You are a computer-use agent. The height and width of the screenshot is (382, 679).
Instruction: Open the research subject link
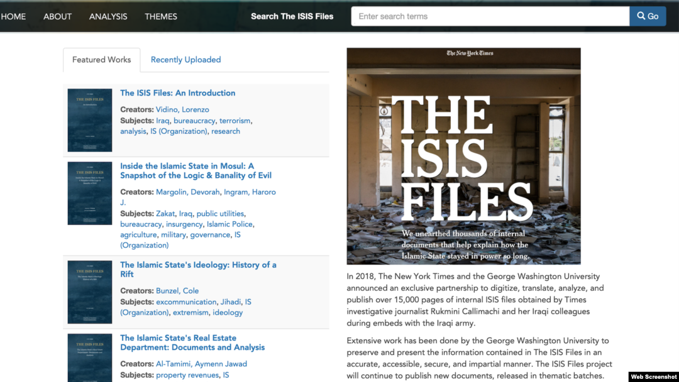226,131
